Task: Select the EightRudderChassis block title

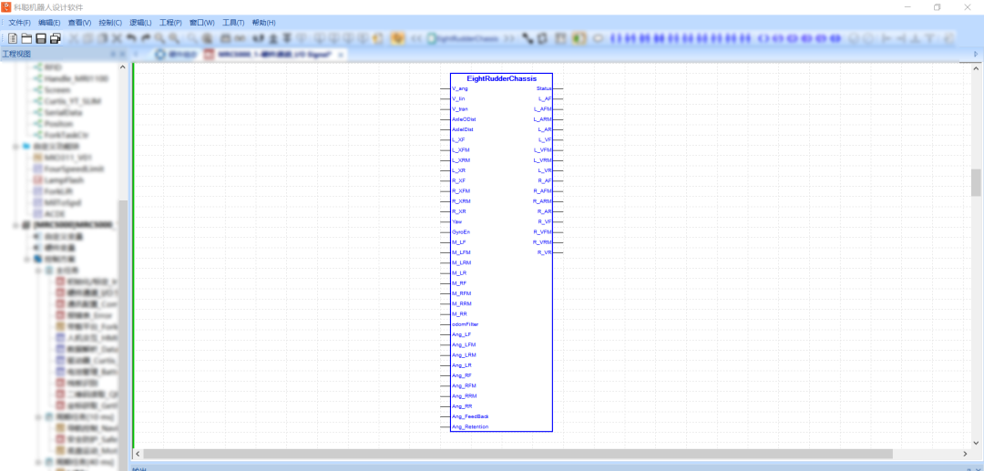Action: [x=501, y=78]
